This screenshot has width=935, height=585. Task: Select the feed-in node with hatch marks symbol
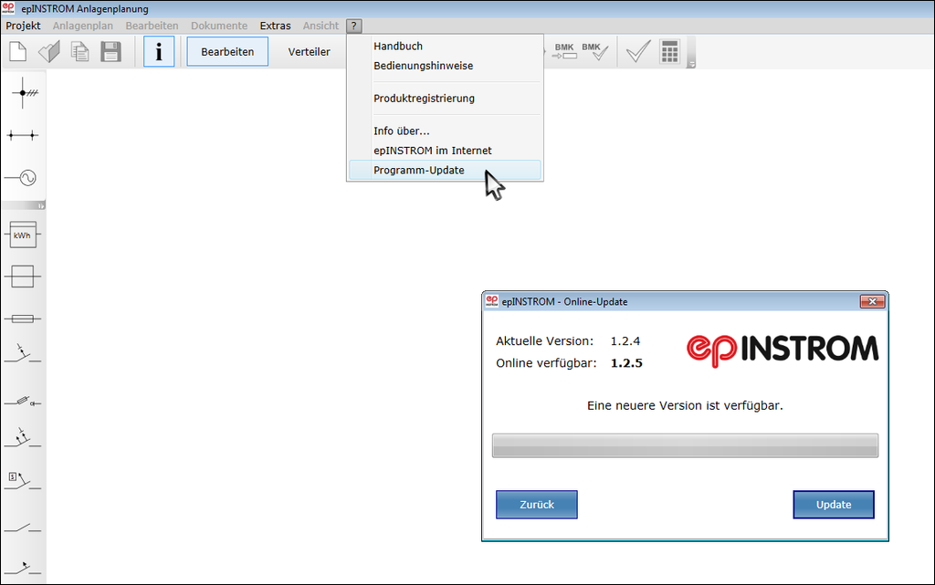23,93
